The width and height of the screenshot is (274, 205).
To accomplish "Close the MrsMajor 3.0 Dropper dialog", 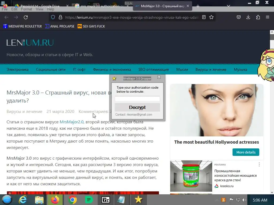I will point(159,77).
